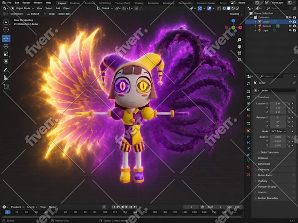Toggle viewport overlays
This screenshot has height=223, width=298.
tap(209, 8)
